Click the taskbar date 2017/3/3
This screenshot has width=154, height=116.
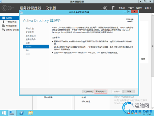click(147, 114)
